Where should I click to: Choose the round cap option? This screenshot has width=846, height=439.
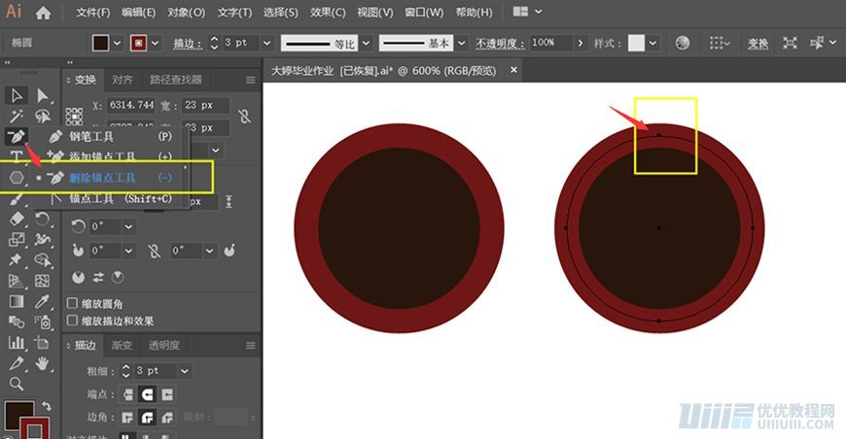[147, 394]
